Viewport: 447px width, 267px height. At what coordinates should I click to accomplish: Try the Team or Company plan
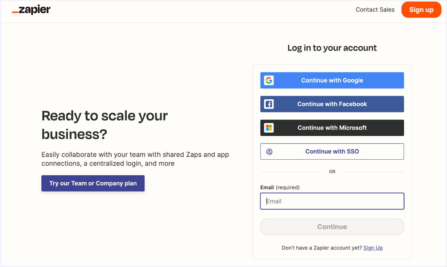(93, 183)
